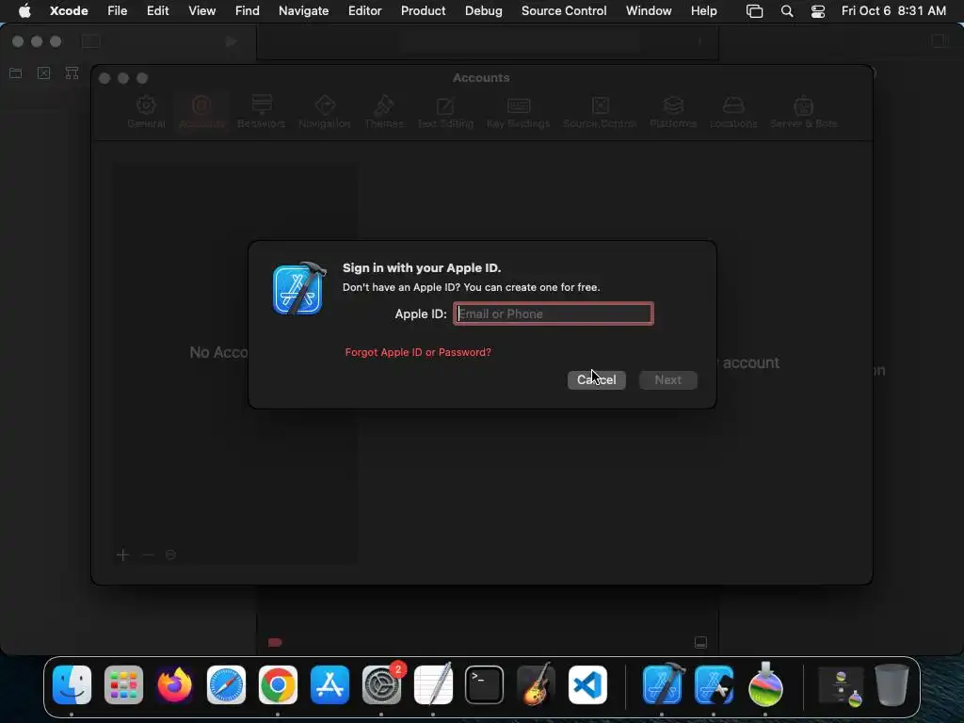Viewport: 964px width, 723px height.
Task: Open the Behaviors preferences tab
Action: [x=262, y=112]
